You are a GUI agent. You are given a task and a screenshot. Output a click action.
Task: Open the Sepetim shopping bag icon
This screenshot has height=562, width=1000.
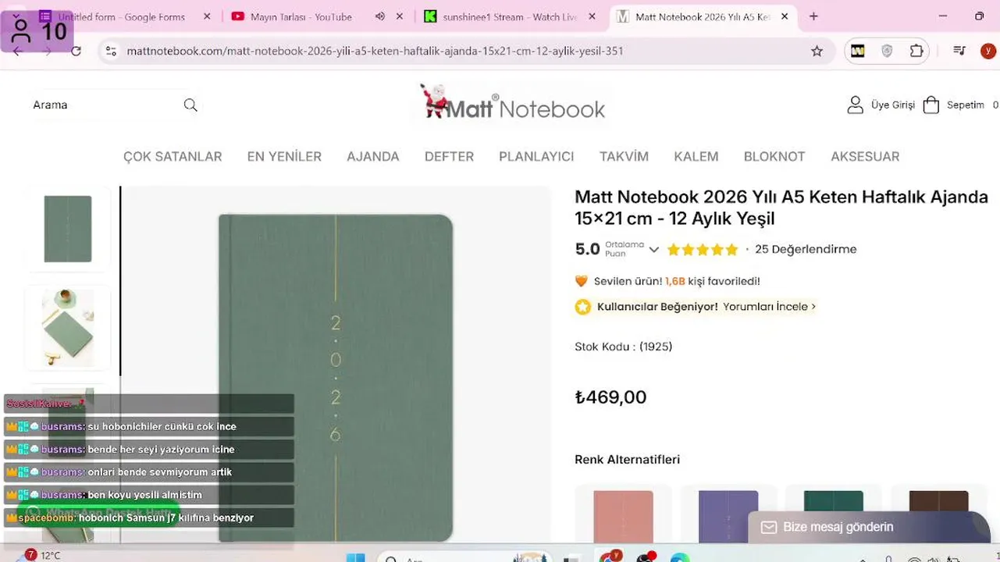pos(931,105)
